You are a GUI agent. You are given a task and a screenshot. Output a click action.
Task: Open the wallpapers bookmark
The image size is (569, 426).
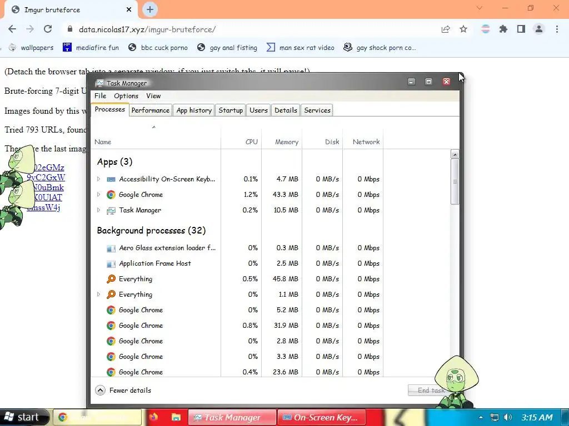coord(31,48)
